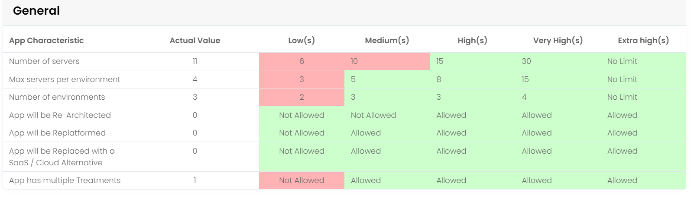Select the App will be Re-Architected row
Image resolution: width=691 pixels, height=202 pixels.
pos(344,115)
